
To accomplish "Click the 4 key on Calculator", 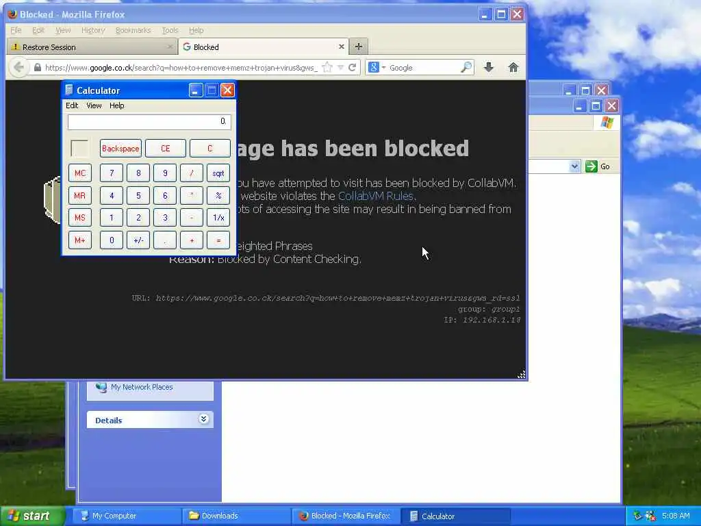I will click(112, 195).
